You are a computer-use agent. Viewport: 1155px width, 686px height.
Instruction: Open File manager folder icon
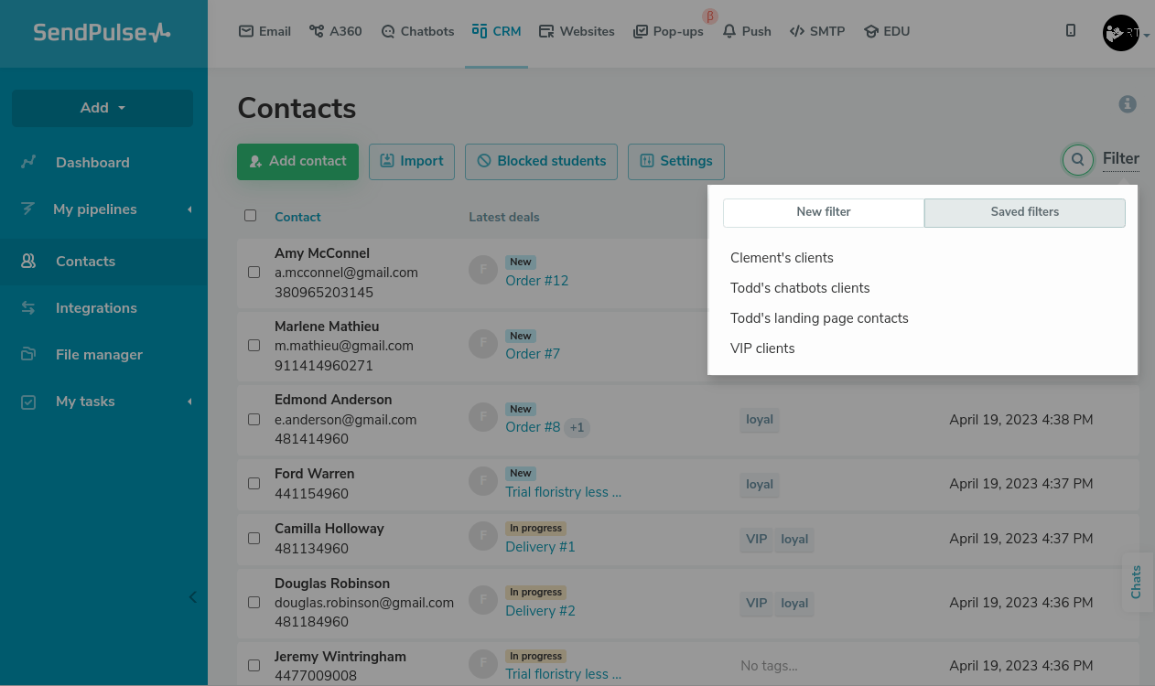(28, 355)
